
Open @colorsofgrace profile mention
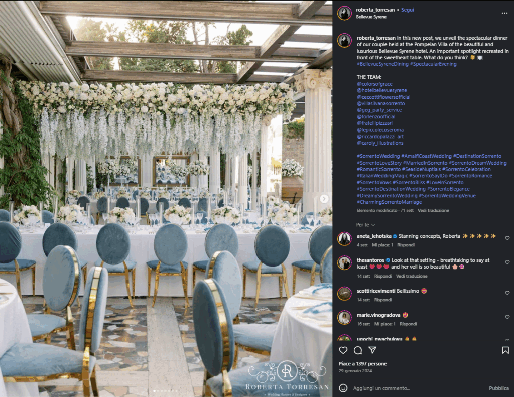pyautogui.click(x=374, y=84)
